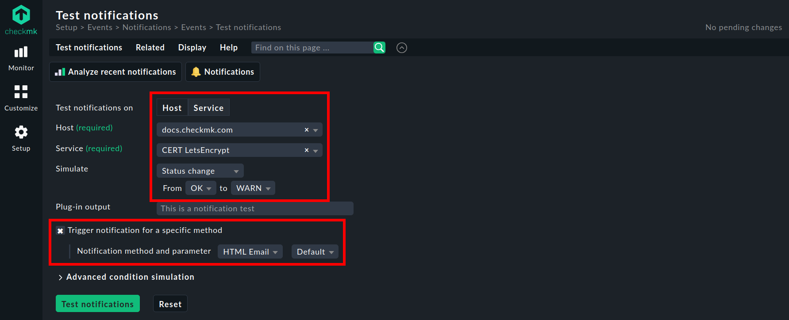Select the Host toggle option
789x320 pixels.
172,108
